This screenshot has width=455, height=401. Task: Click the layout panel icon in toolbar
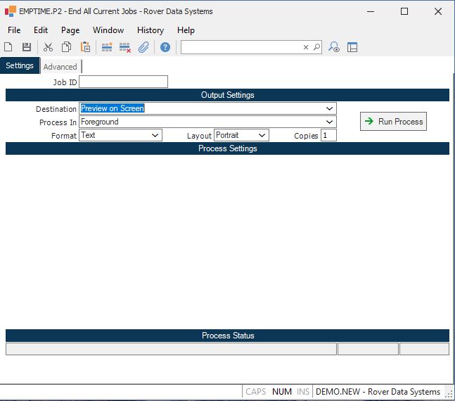(x=352, y=47)
